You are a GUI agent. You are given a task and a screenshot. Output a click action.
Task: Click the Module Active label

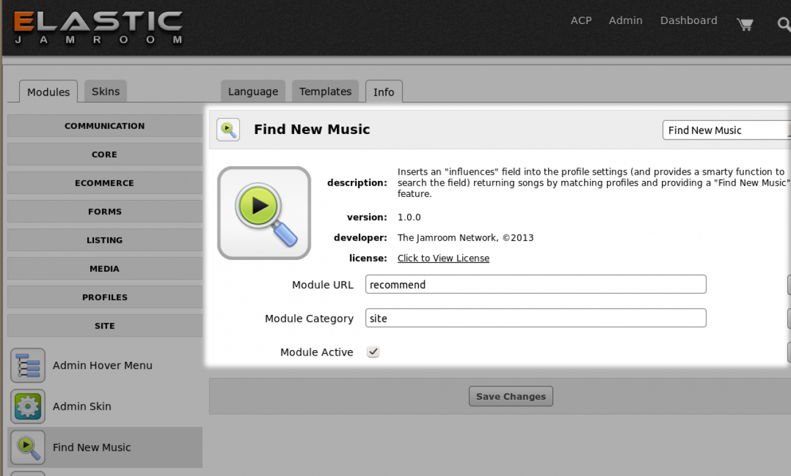pos(316,353)
